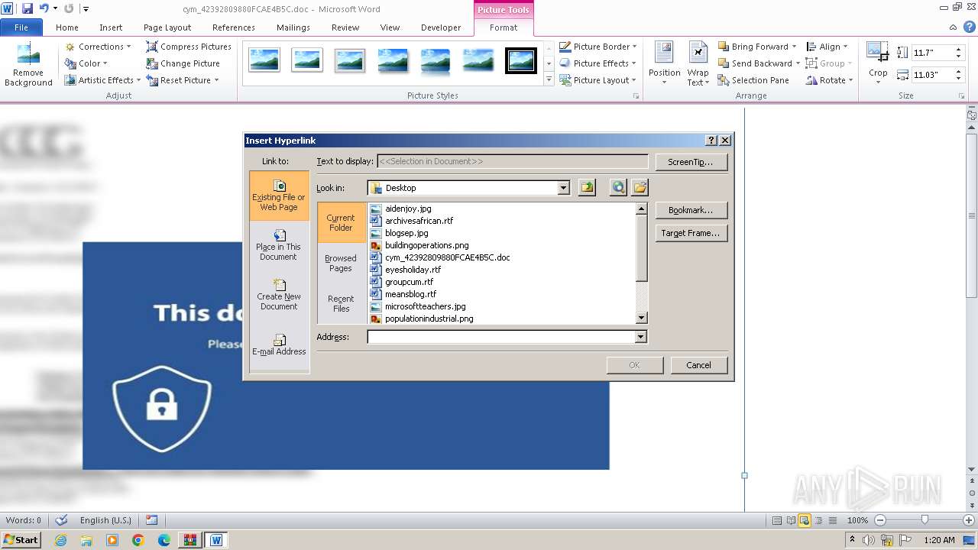Image resolution: width=978 pixels, height=550 pixels.
Task: Click the ScreenTip button
Action: [690, 162]
